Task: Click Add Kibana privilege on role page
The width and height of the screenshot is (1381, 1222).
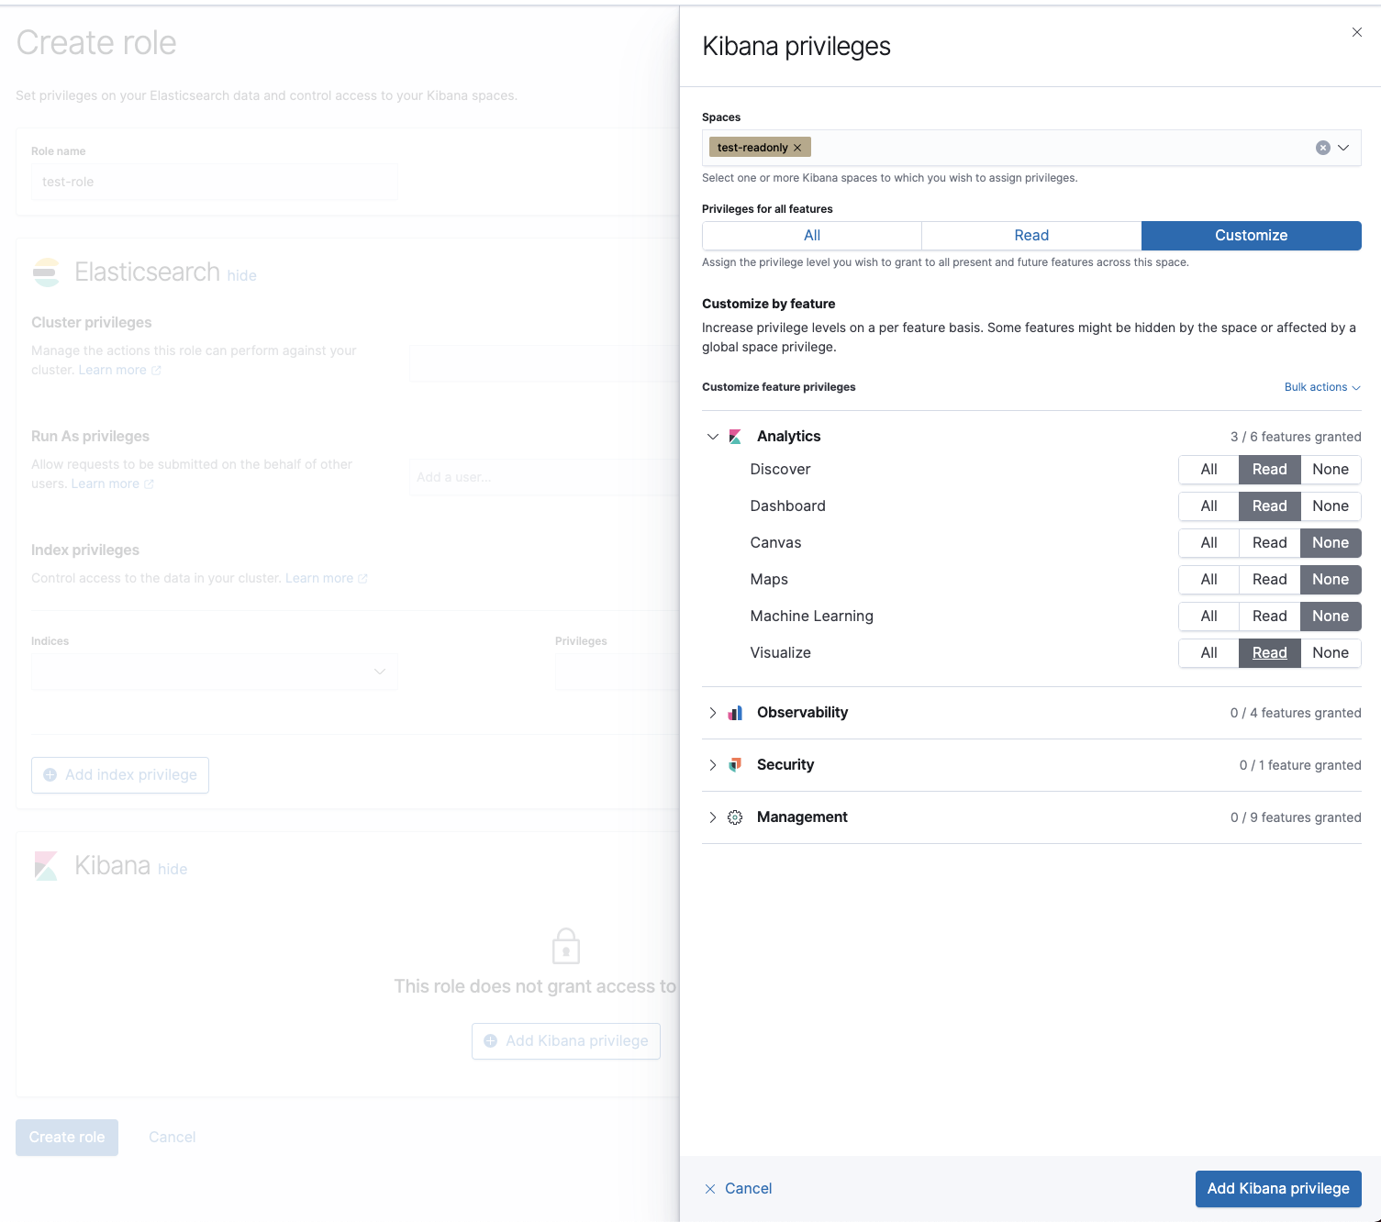Action: click(566, 1041)
